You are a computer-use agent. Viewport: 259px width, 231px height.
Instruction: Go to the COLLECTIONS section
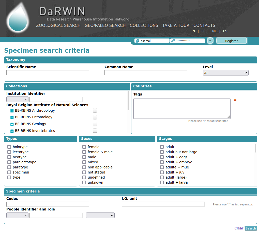(144, 25)
